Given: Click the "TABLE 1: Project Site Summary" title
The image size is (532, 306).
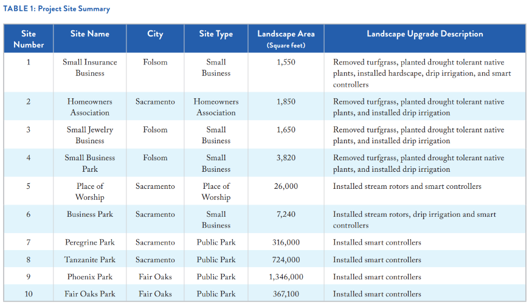Looking at the screenshot, I should 58,9.
